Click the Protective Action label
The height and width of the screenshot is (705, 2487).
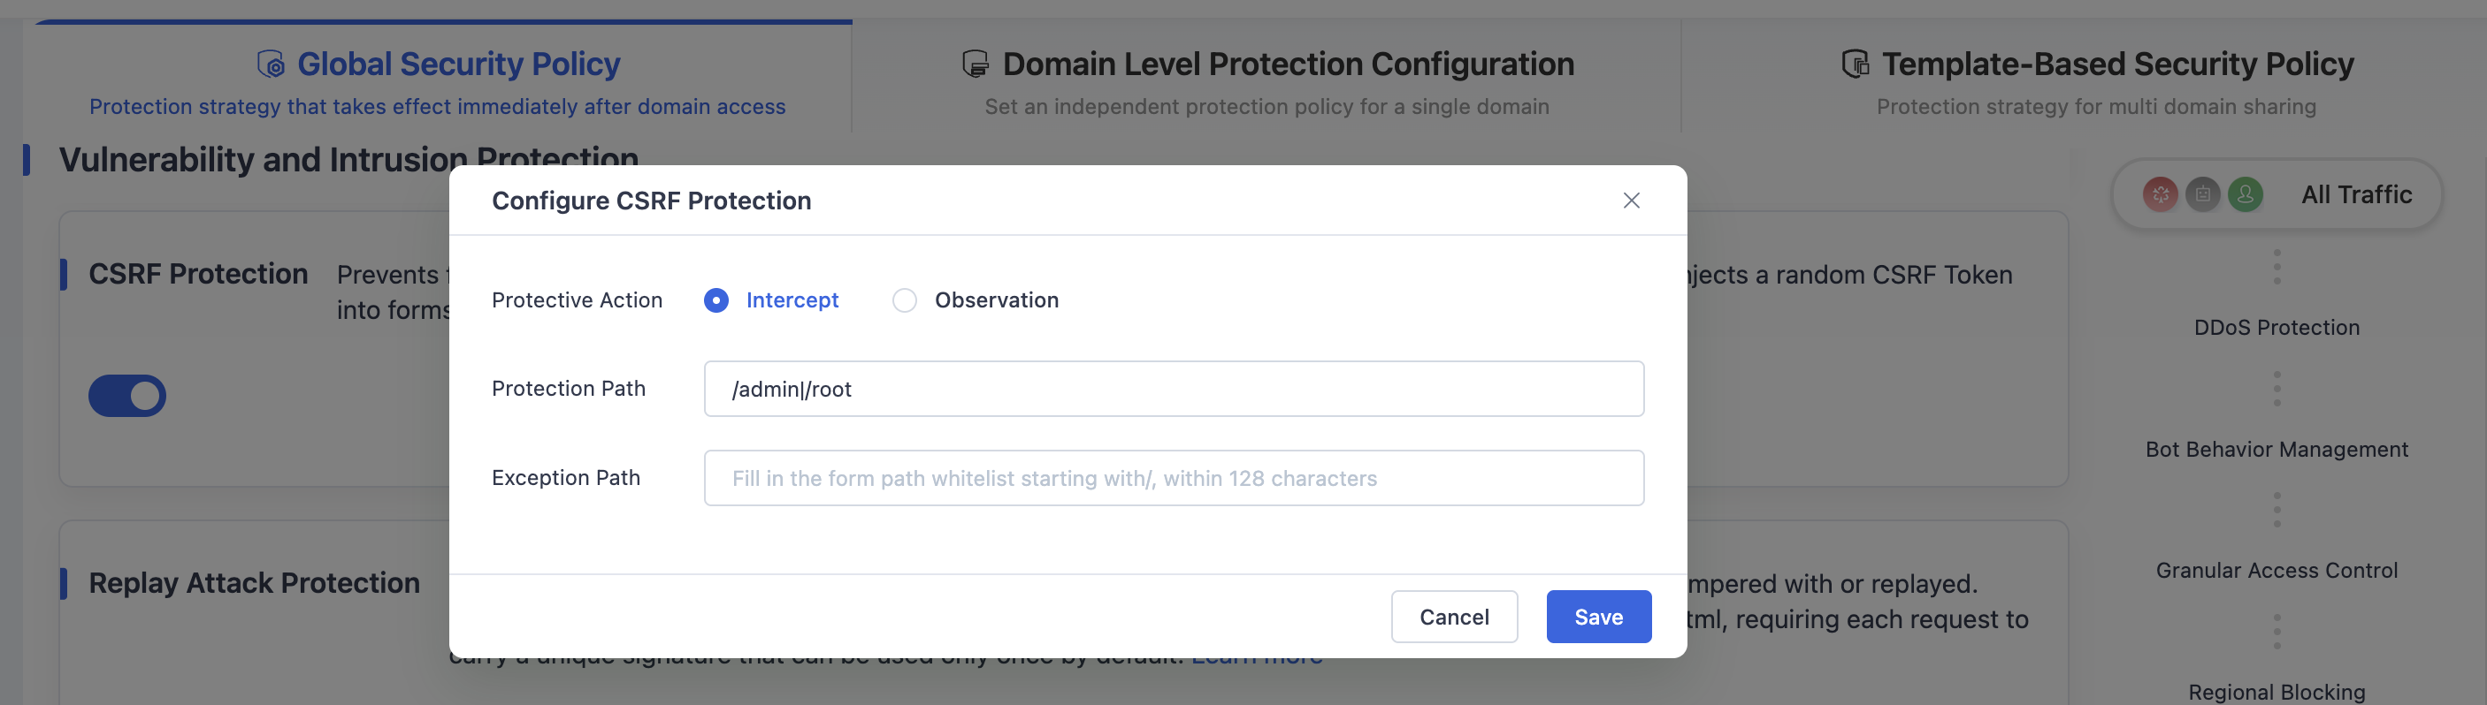577,300
